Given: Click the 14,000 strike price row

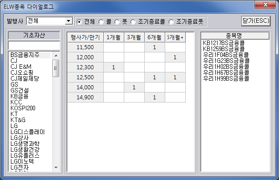Looking at the screenshot, I should click(86, 87).
